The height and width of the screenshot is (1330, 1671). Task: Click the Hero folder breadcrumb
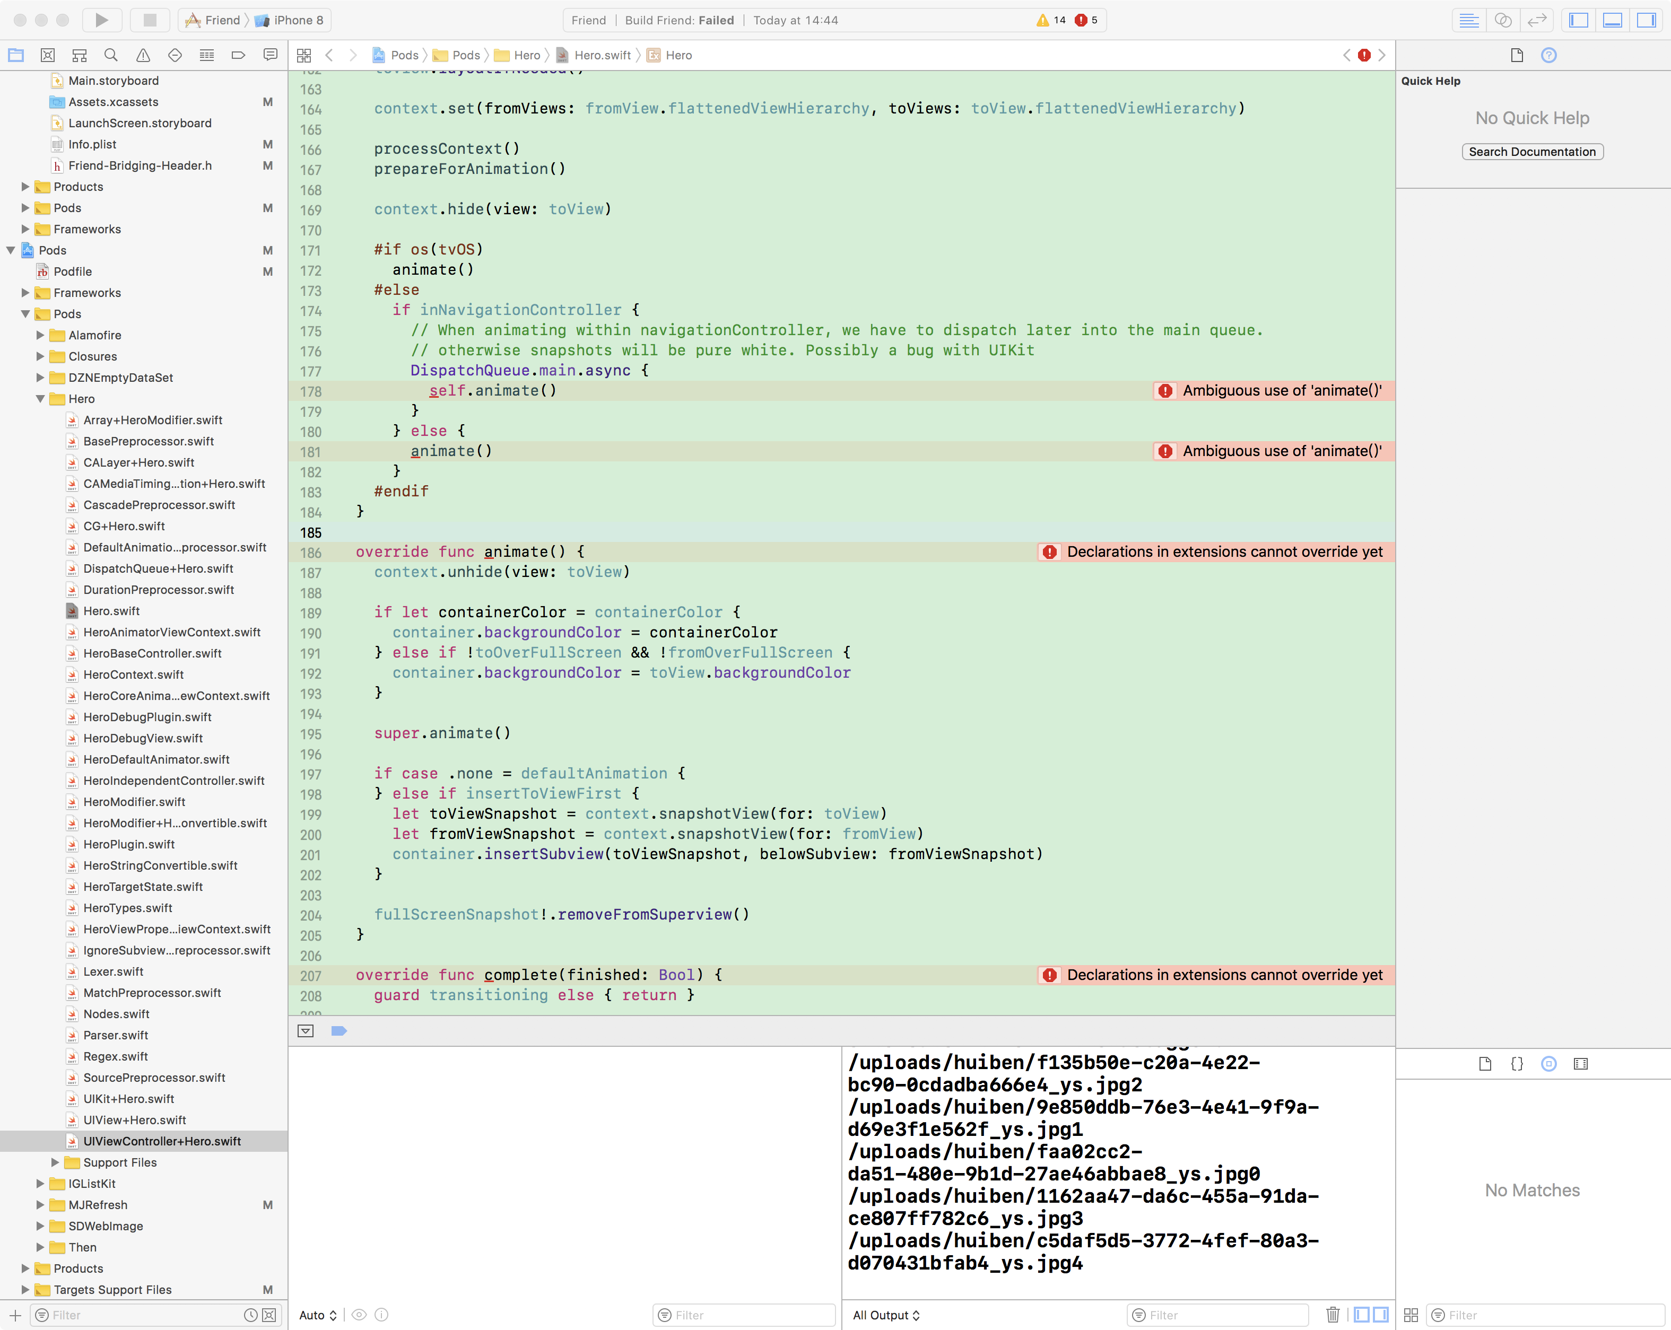pyautogui.click(x=518, y=55)
